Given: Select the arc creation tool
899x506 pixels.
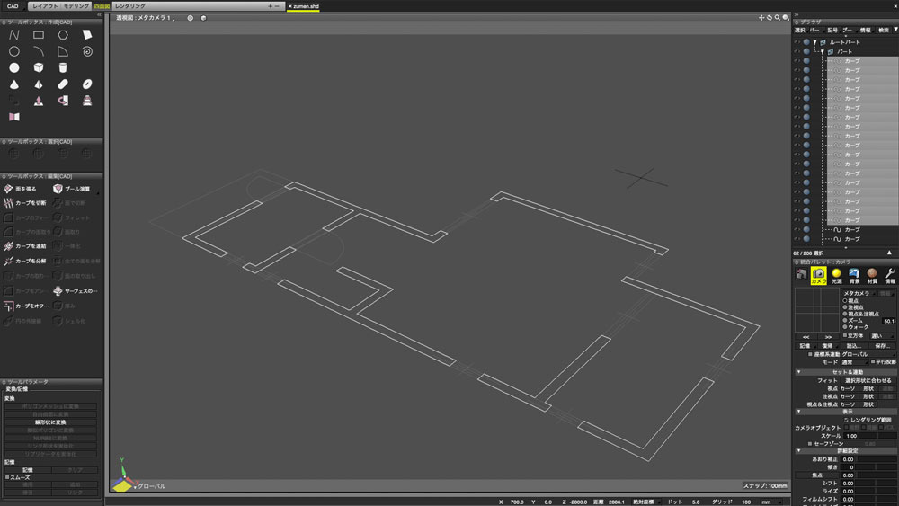Looking at the screenshot, I should [39, 51].
